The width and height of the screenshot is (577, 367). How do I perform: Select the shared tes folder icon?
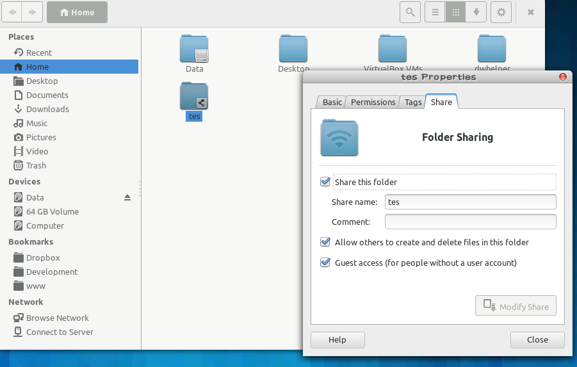click(x=194, y=97)
